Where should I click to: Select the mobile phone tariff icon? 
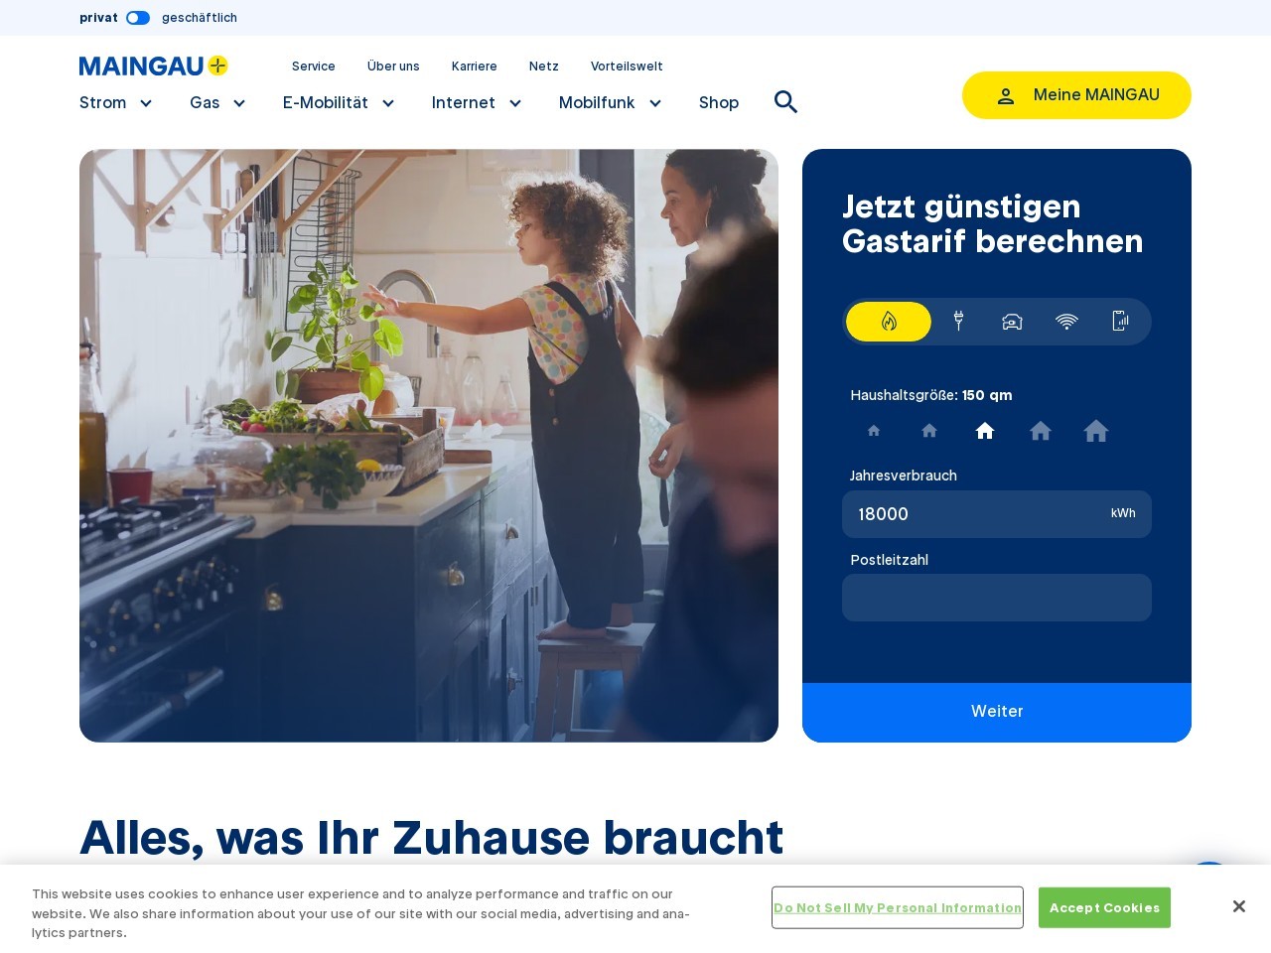pyautogui.click(x=1120, y=321)
